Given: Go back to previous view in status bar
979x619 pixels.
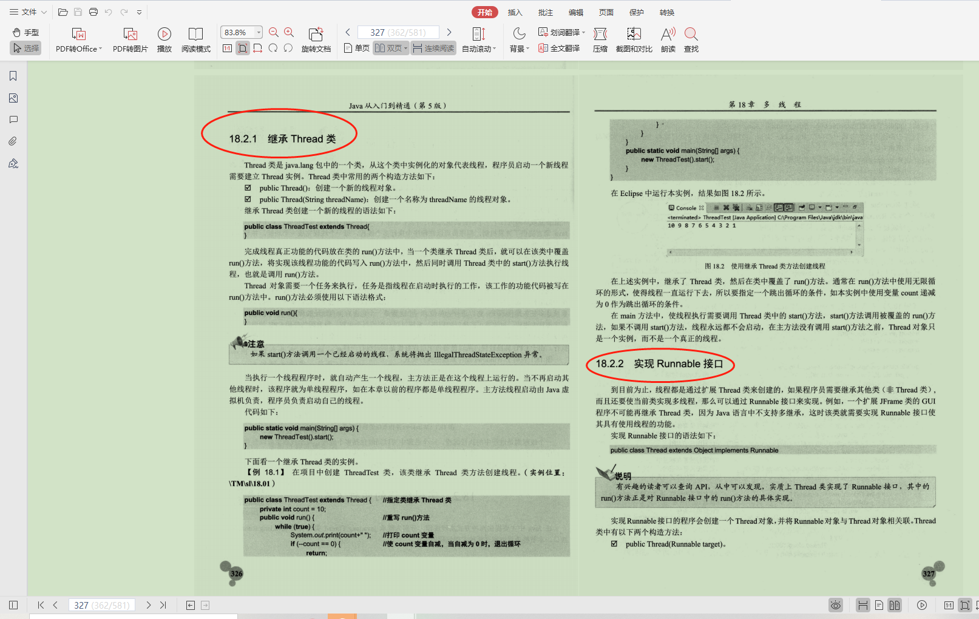Looking at the screenshot, I should [191, 605].
